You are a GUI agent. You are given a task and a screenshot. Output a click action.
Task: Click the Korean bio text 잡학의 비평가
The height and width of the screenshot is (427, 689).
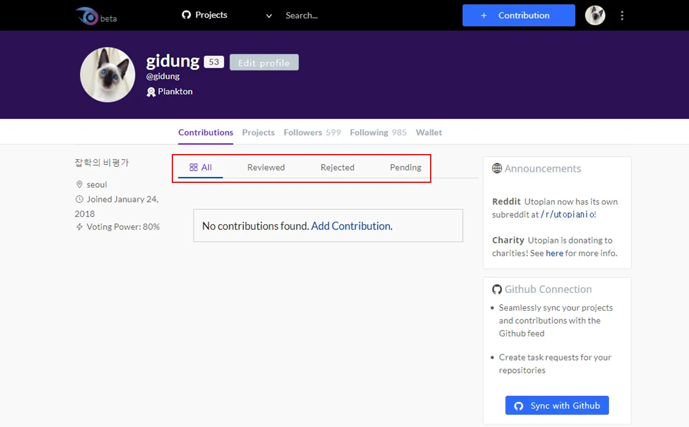[102, 162]
